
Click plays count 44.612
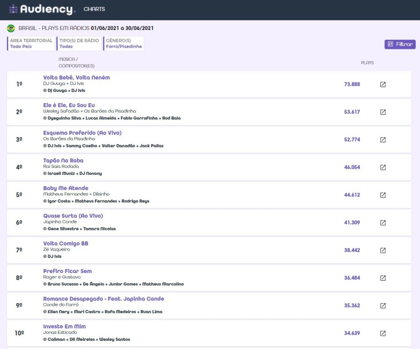click(x=352, y=195)
